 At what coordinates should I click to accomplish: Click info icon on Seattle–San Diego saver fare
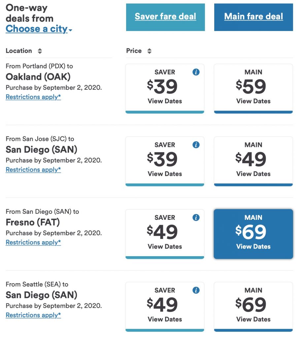tap(196, 290)
